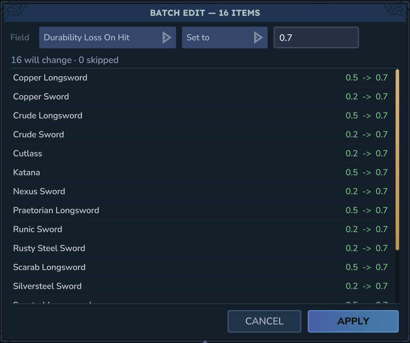Open the Set to operation dropdown

[225, 37]
